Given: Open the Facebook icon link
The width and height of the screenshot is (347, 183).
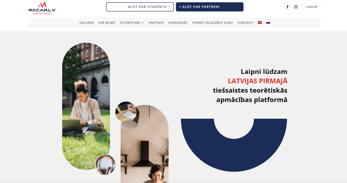Looking at the screenshot, I should (x=287, y=7).
